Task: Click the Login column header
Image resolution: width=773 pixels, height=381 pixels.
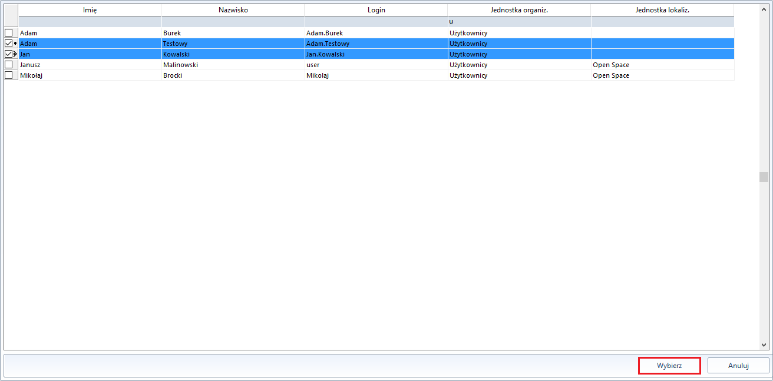Action: [x=376, y=10]
